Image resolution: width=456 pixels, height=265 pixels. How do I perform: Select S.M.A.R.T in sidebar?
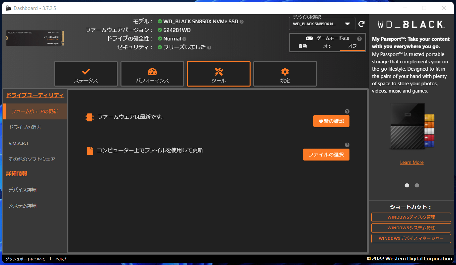[x=35, y=143]
